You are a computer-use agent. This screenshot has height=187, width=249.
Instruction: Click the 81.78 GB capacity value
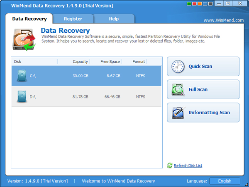(81, 96)
